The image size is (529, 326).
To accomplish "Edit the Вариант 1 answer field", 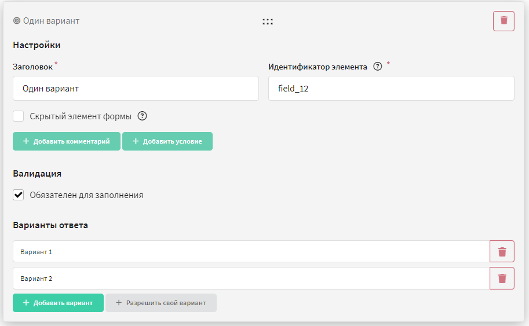I will click(251, 251).
